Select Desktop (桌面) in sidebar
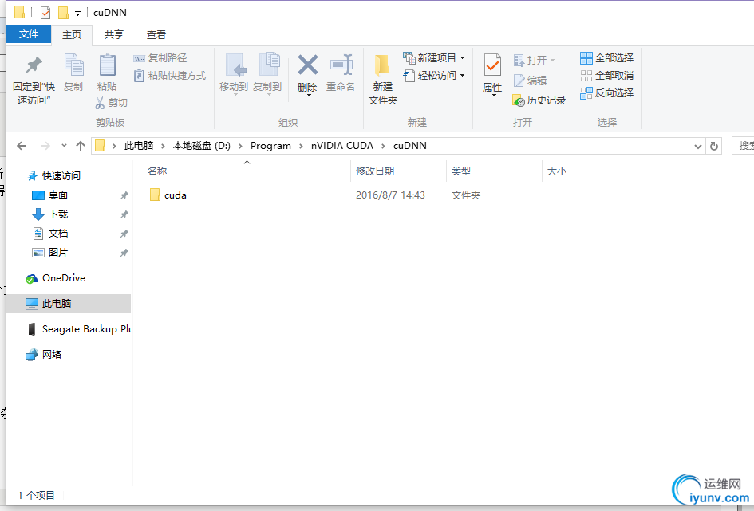The height and width of the screenshot is (511, 754). click(50, 195)
